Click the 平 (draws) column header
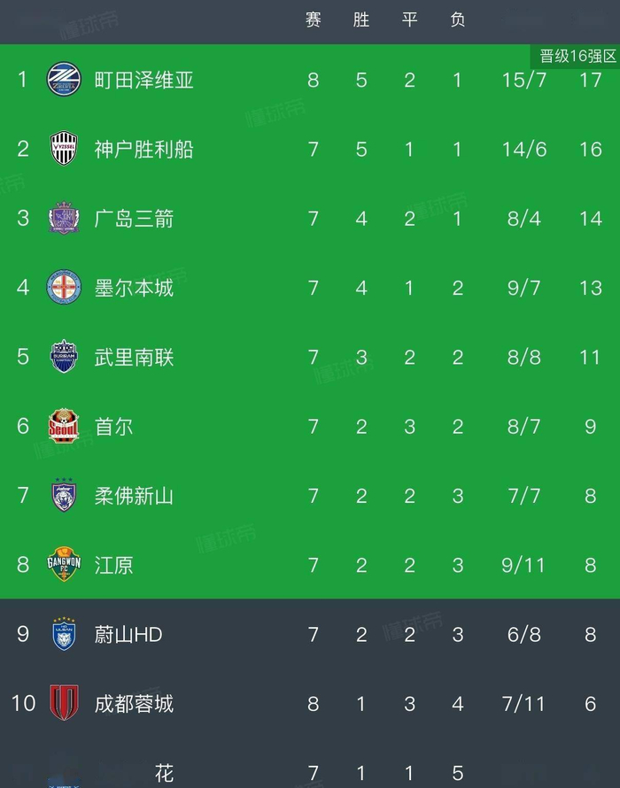This screenshot has width=620, height=788. tap(409, 19)
